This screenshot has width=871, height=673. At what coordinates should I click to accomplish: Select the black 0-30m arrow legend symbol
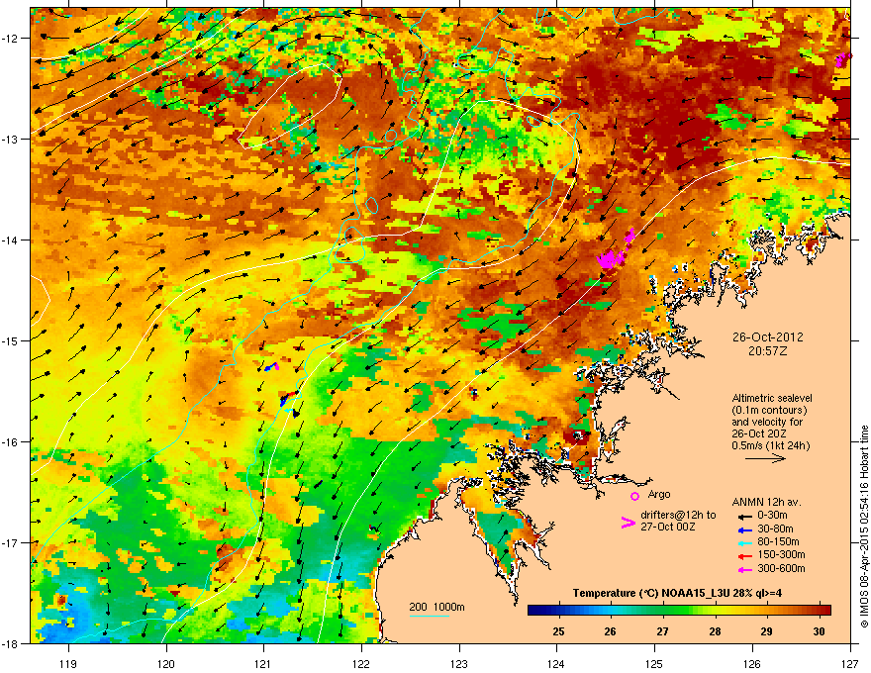pos(745,516)
